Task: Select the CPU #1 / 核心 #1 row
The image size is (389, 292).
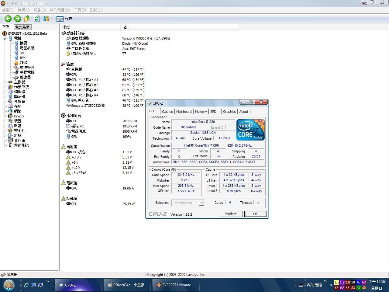Action: pos(105,80)
